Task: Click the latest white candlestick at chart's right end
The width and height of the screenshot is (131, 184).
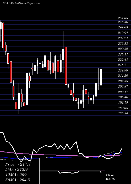Action: (x=101, y=77)
